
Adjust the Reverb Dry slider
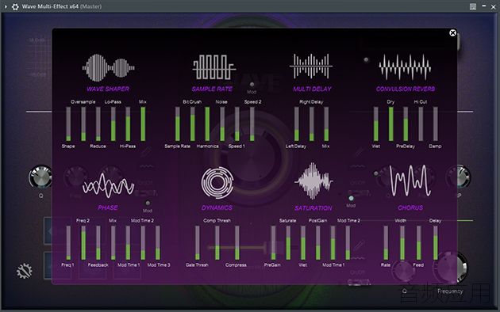(x=391, y=124)
